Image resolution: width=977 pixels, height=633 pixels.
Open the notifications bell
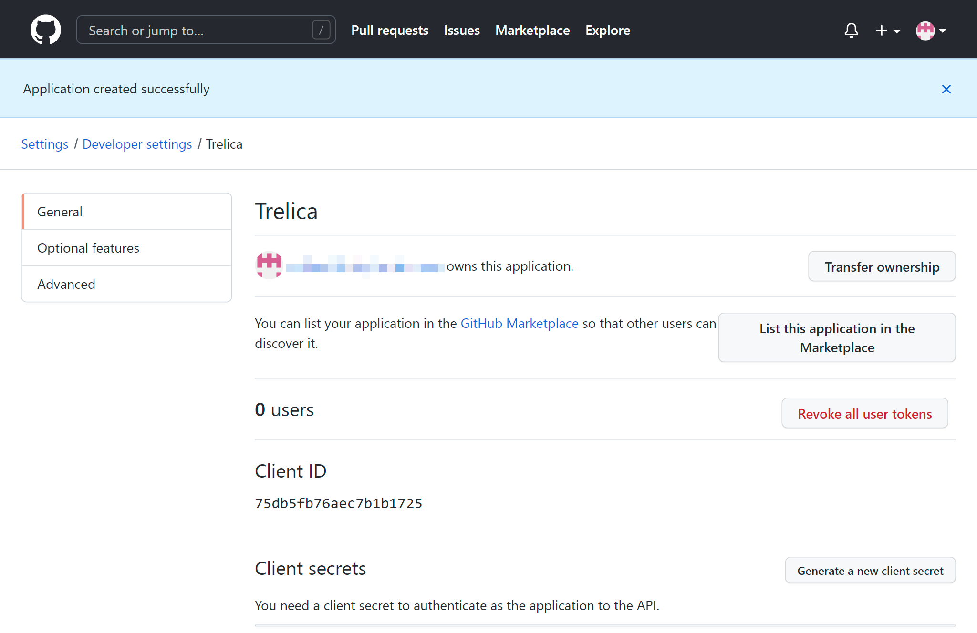[851, 31]
